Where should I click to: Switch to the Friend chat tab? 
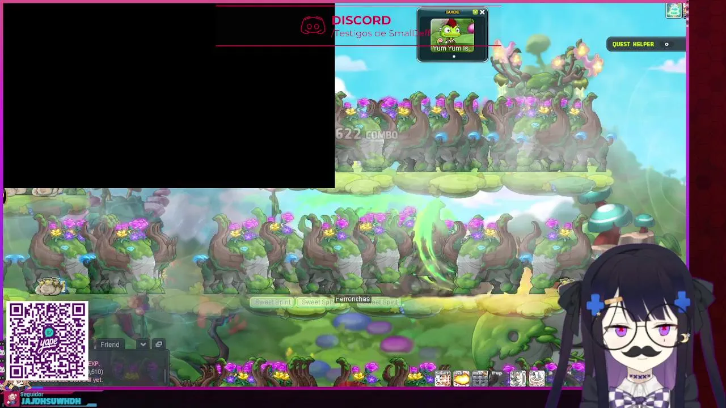[x=110, y=345]
